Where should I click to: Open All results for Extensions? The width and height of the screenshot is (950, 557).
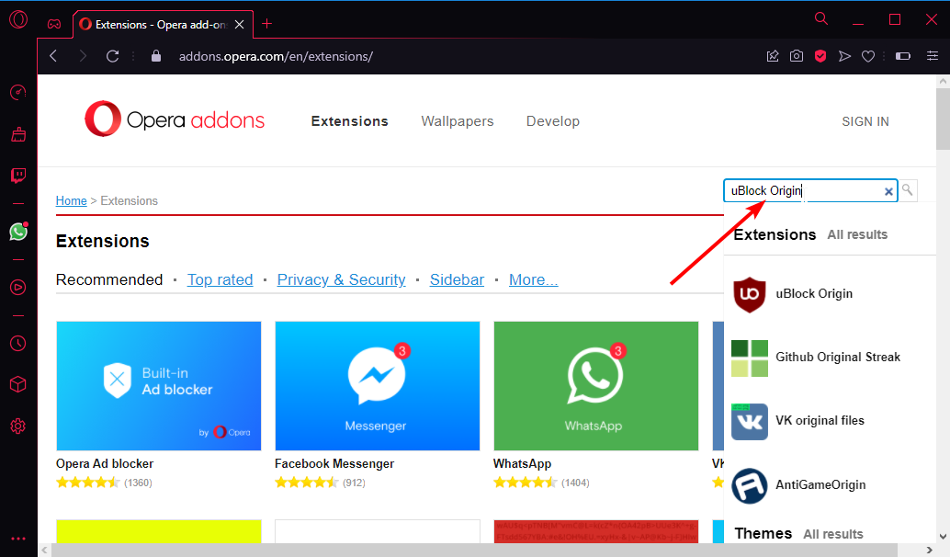point(857,234)
